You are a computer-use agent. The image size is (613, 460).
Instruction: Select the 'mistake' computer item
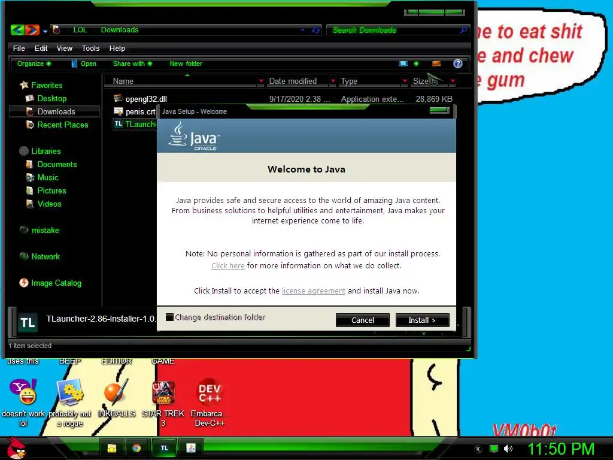click(45, 231)
